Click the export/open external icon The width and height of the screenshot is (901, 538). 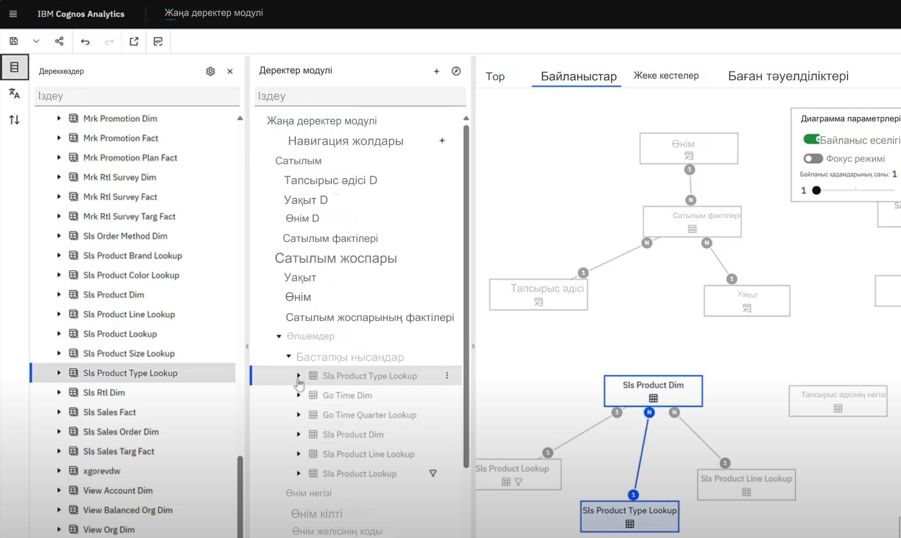click(134, 41)
